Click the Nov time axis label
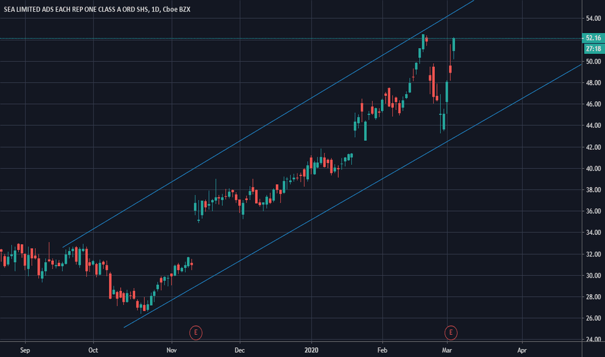This screenshot has height=357, width=605. point(172,350)
